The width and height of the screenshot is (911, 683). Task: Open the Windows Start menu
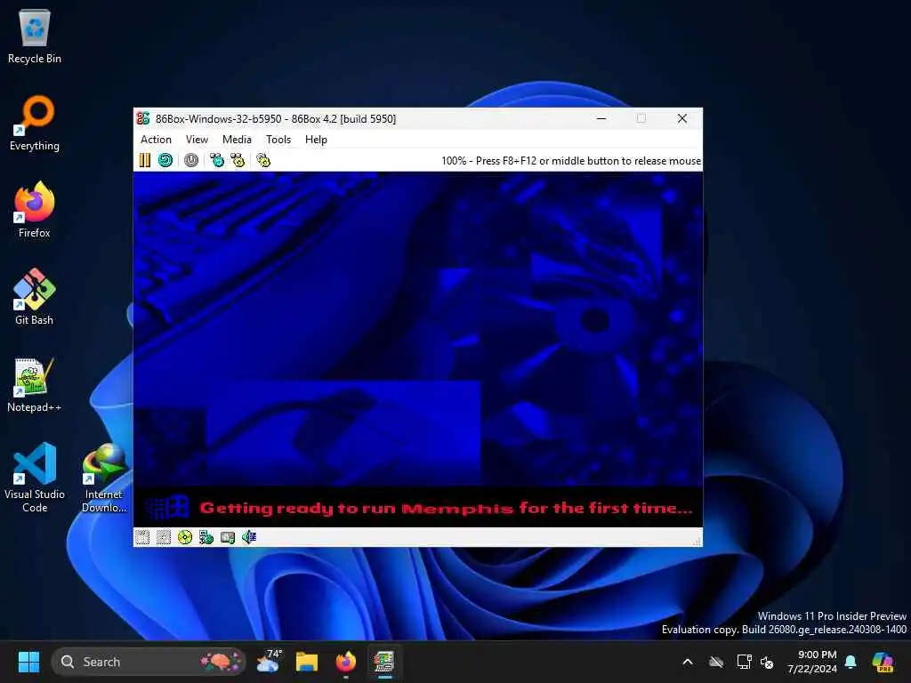coord(28,662)
